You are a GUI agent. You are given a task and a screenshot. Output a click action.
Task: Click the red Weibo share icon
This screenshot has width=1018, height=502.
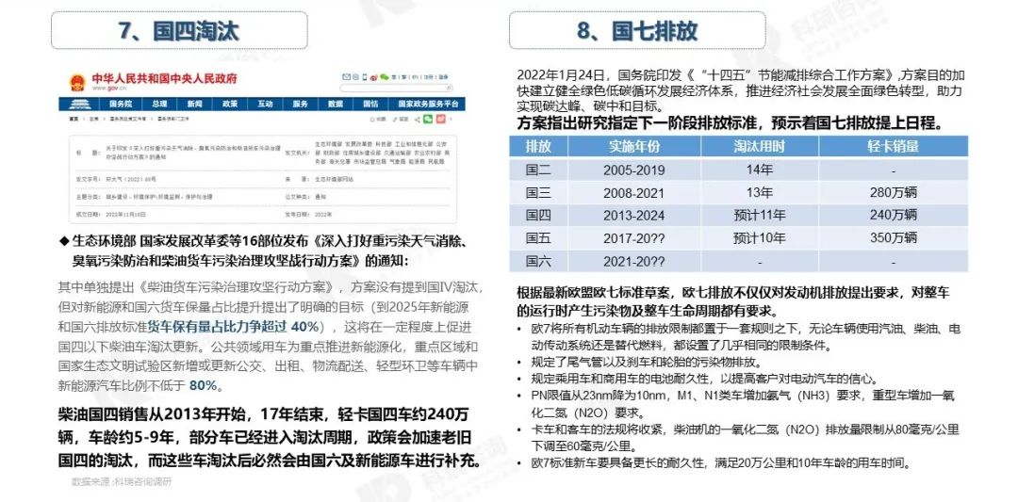coord(442,121)
